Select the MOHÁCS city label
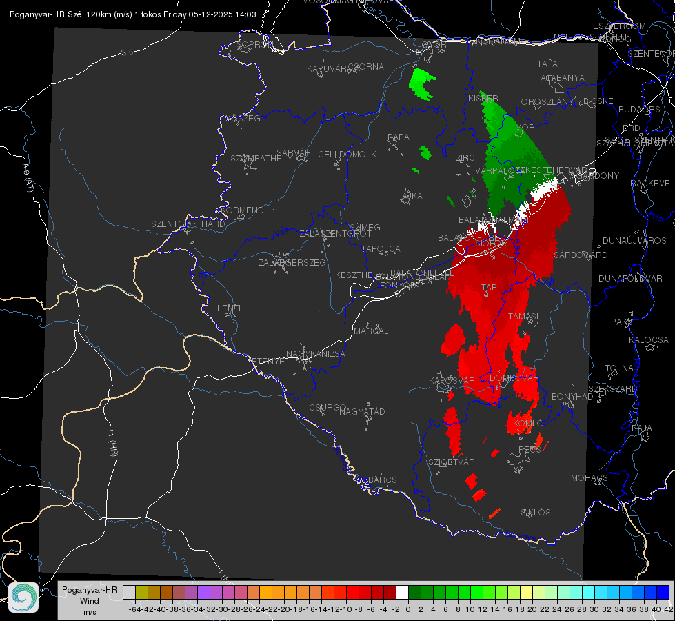 [x=590, y=478]
